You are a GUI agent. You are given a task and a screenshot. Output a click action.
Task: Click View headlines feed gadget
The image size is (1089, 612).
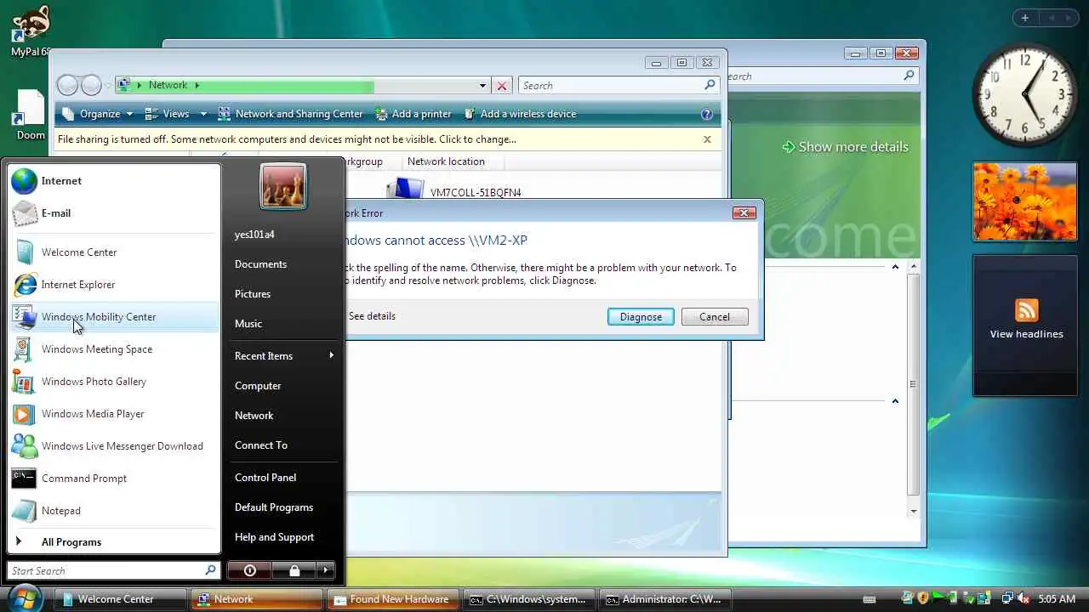1026,326
